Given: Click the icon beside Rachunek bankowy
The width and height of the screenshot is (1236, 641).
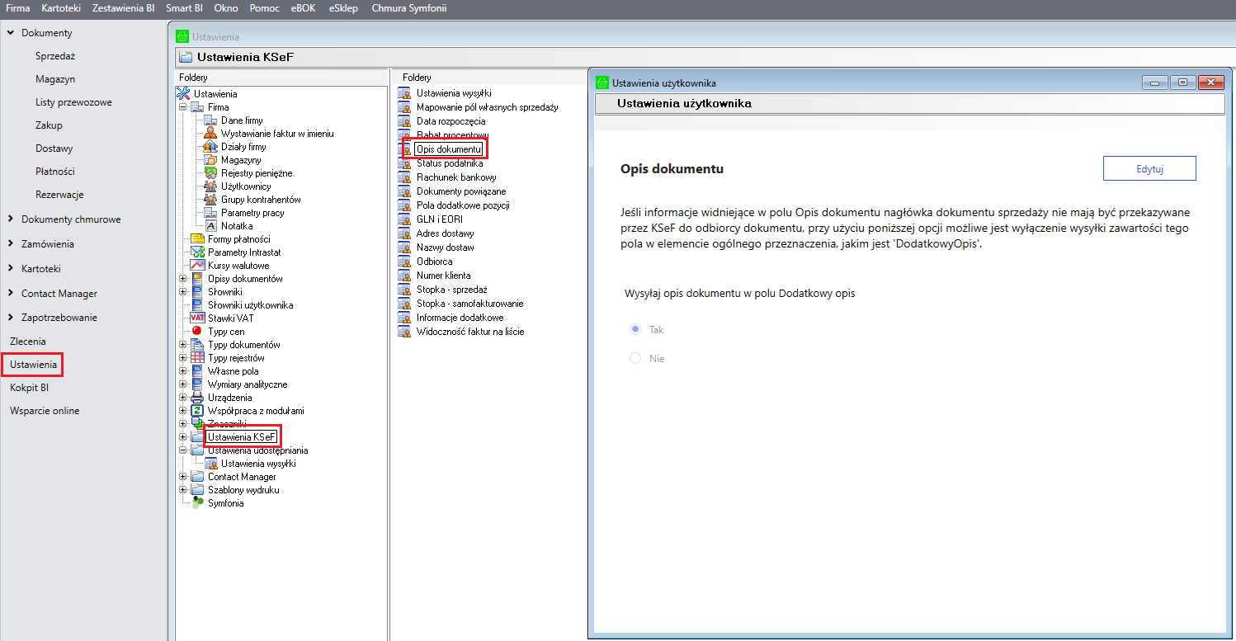Looking at the screenshot, I should coord(404,177).
